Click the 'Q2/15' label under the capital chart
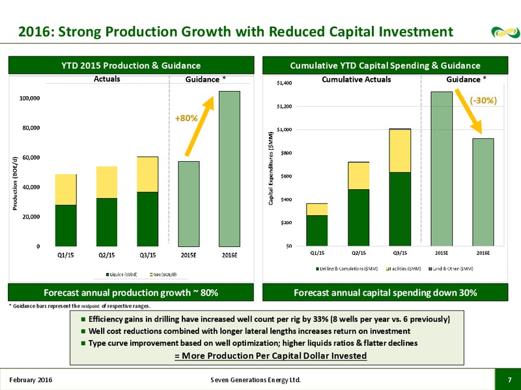521x390 pixels. [359, 253]
